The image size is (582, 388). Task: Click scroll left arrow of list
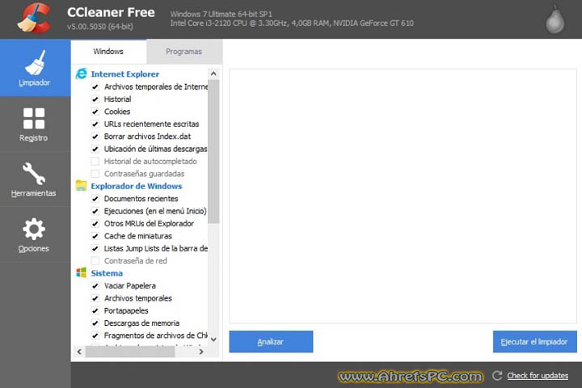[x=79, y=352]
